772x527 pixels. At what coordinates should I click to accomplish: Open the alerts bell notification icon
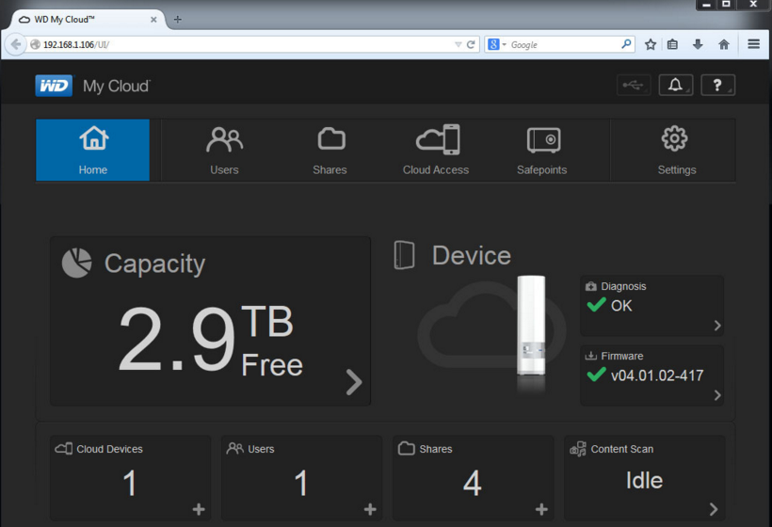coord(675,86)
